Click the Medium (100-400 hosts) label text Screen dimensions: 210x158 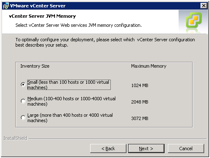click(x=72, y=101)
